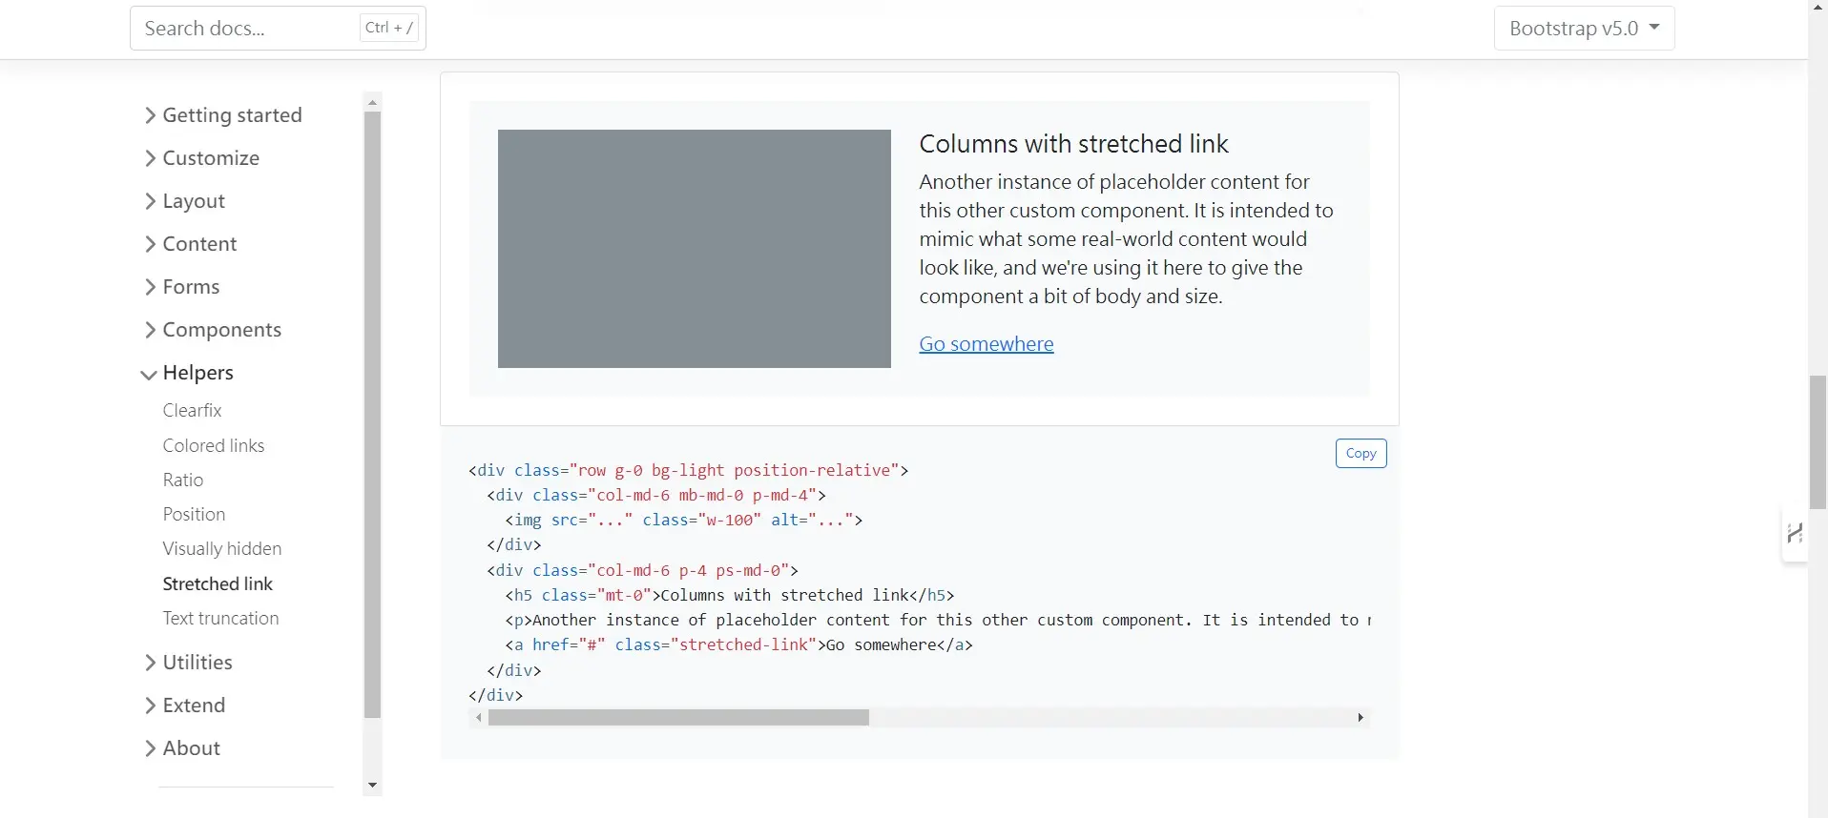Click the gray placeholder image
Screen dimensions: 1828x818
(694, 249)
